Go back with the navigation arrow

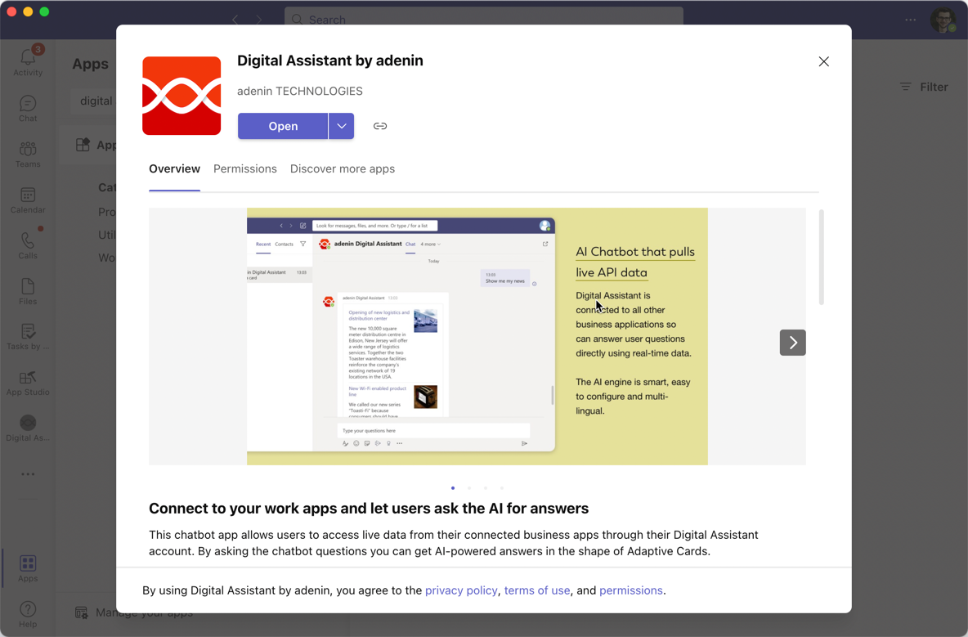click(235, 20)
